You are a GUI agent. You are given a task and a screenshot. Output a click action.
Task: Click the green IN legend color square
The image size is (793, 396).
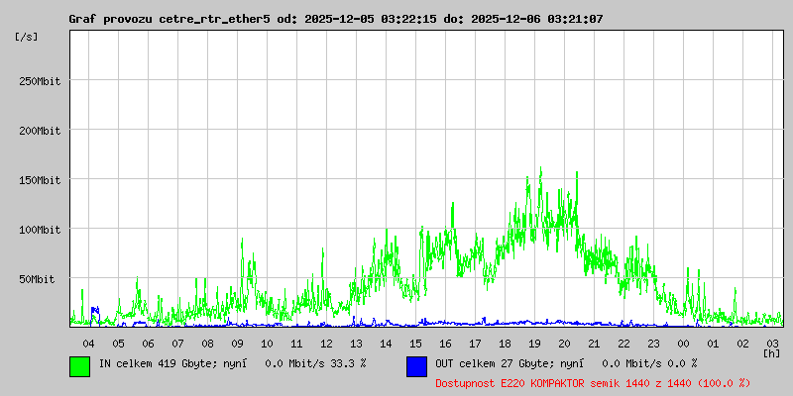pyautogui.click(x=79, y=365)
